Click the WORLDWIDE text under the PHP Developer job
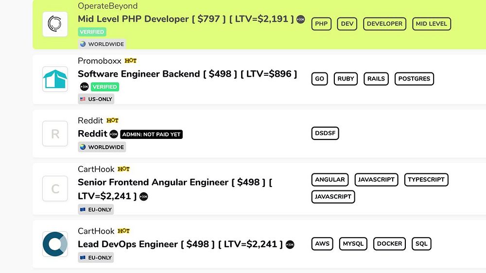 pyautogui.click(x=106, y=44)
